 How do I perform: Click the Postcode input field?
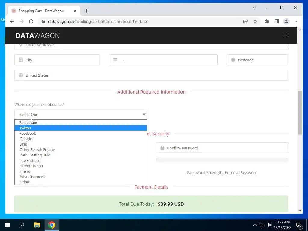click(x=257, y=60)
